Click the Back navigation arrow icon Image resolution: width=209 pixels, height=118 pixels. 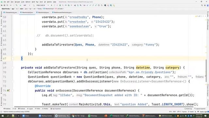click(11, 5)
